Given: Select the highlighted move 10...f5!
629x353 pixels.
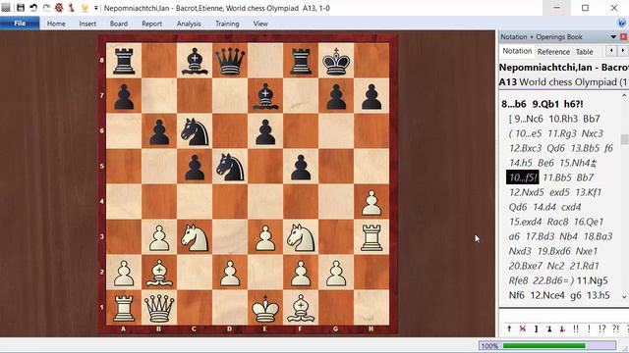Looking at the screenshot, I should 522,177.
